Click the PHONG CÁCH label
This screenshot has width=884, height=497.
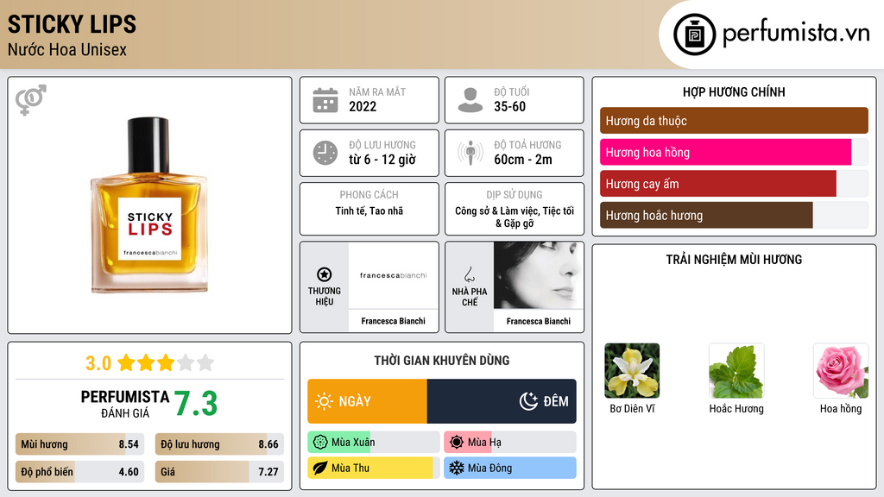click(369, 194)
